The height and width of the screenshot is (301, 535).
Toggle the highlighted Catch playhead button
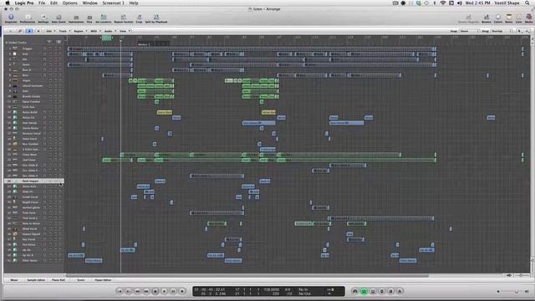click(29, 31)
